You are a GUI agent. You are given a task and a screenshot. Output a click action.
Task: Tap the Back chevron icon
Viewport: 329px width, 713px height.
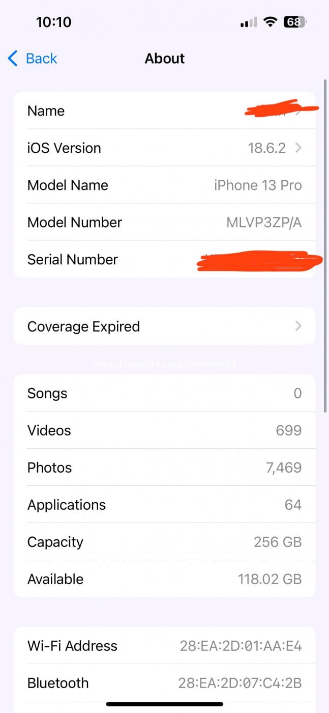pos(13,59)
